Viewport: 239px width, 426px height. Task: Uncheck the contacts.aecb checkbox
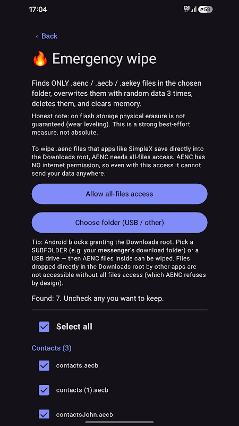click(44, 366)
